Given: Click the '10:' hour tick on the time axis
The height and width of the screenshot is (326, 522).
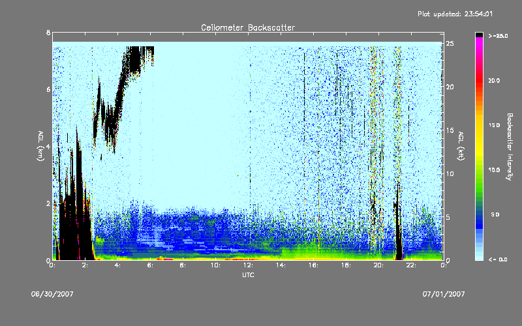Looking at the screenshot, I should tap(215, 265).
